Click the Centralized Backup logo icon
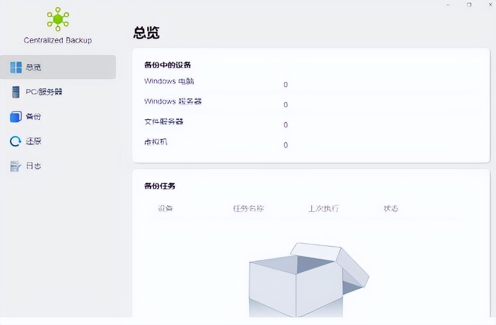Viewport: 496px width, 325px height. (57, 19)
